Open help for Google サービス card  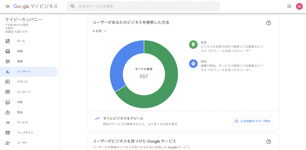coord(269,142)
